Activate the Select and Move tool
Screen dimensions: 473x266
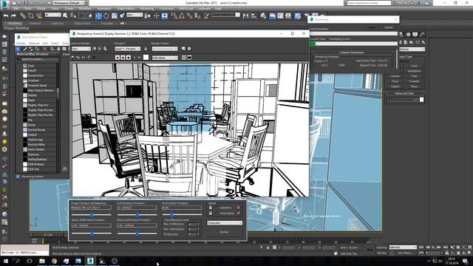[98, 16]
